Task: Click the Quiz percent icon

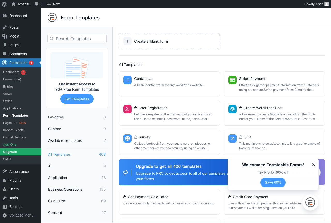Action: point(232,138)
